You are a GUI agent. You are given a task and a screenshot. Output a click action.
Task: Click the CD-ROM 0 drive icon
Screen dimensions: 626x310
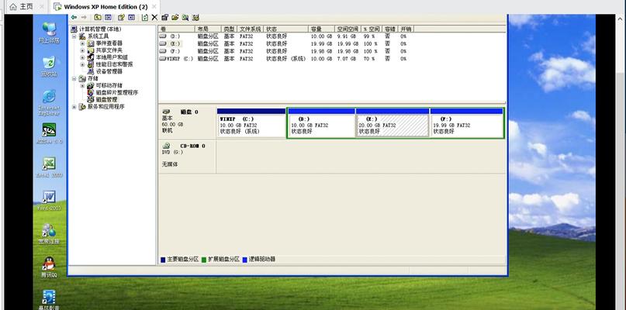(166, 146)
